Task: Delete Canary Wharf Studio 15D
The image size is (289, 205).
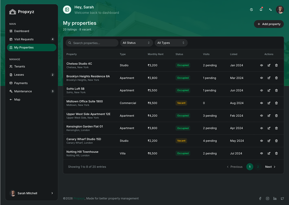Action: [x=276, y=141]
